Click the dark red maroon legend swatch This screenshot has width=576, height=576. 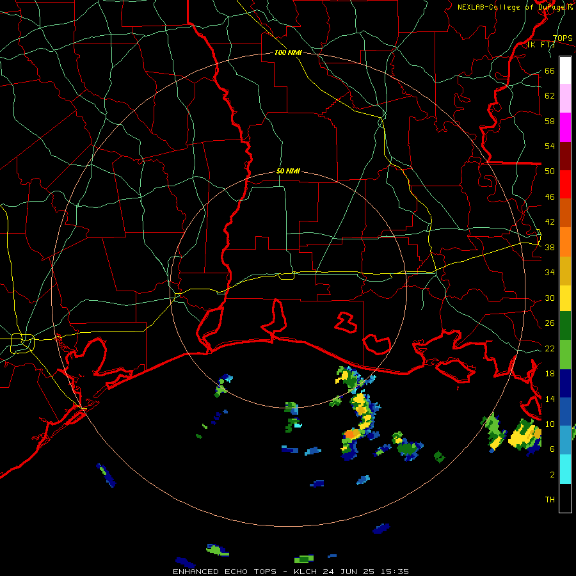565,156
